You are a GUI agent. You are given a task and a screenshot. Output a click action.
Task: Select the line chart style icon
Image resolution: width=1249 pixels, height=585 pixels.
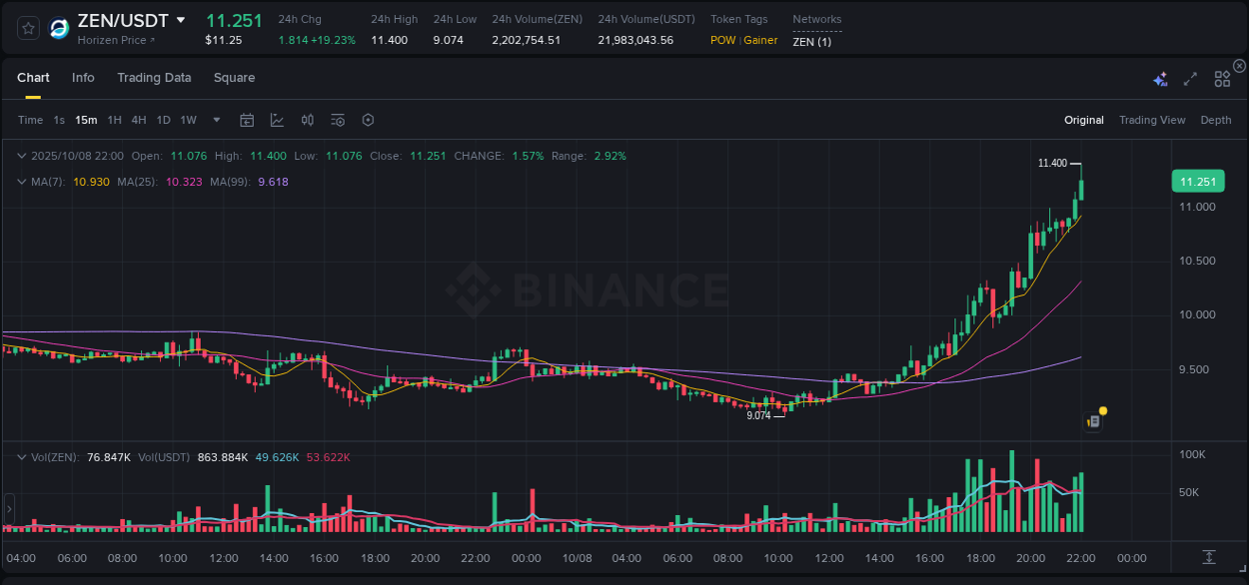click(275, 120)
